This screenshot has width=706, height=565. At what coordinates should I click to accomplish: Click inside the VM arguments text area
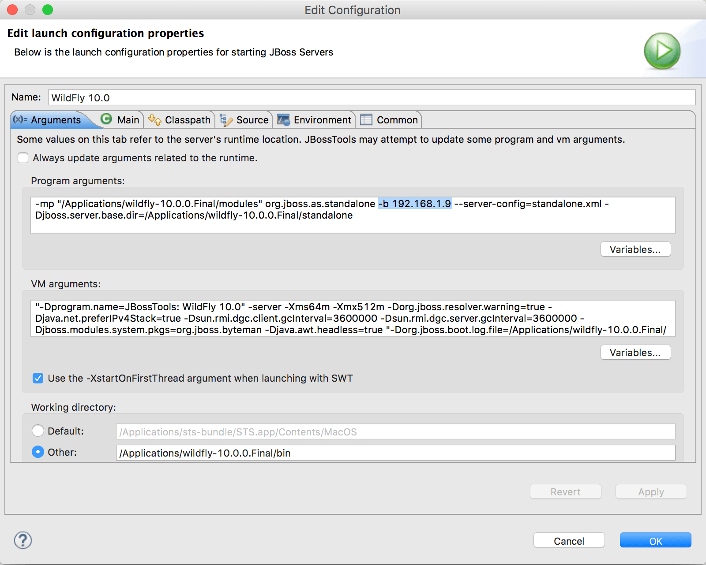click(x=353, y=318)
